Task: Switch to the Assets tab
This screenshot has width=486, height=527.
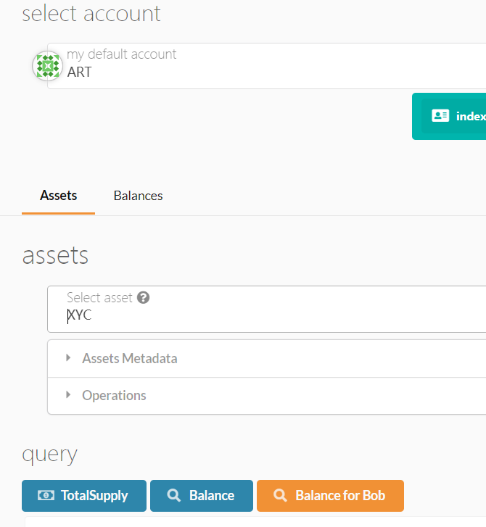Action: pyautogui.click(x=59, y=196)
